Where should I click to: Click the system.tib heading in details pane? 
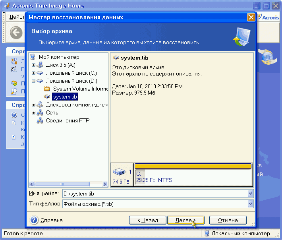pyautogui.click(x=135, y=58)
